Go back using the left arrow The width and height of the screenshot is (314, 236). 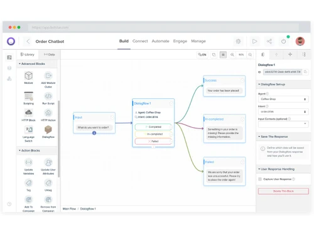[x=28, y=42]
